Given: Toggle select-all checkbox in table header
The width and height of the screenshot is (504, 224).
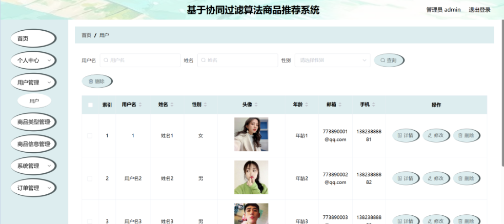Looking at the screenshot, I should point(90,105).
